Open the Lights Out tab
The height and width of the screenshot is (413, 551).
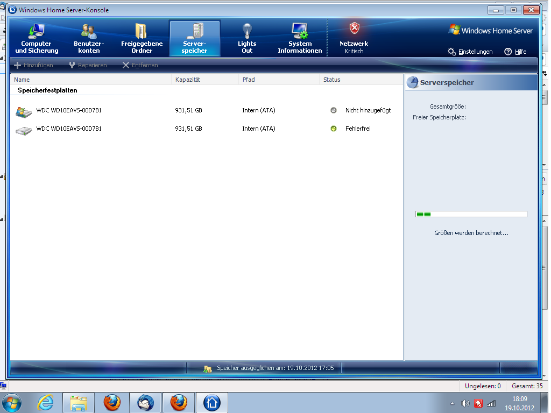[x=247, y=38]
